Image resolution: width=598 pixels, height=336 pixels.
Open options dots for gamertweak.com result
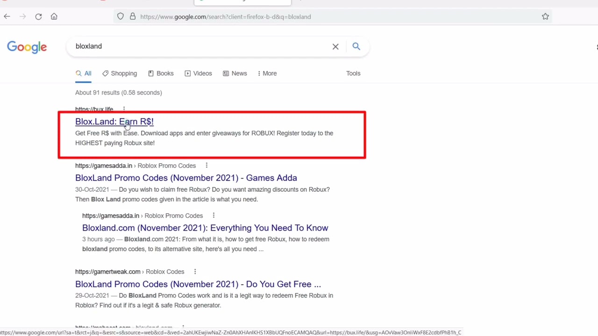coord(195,272)
